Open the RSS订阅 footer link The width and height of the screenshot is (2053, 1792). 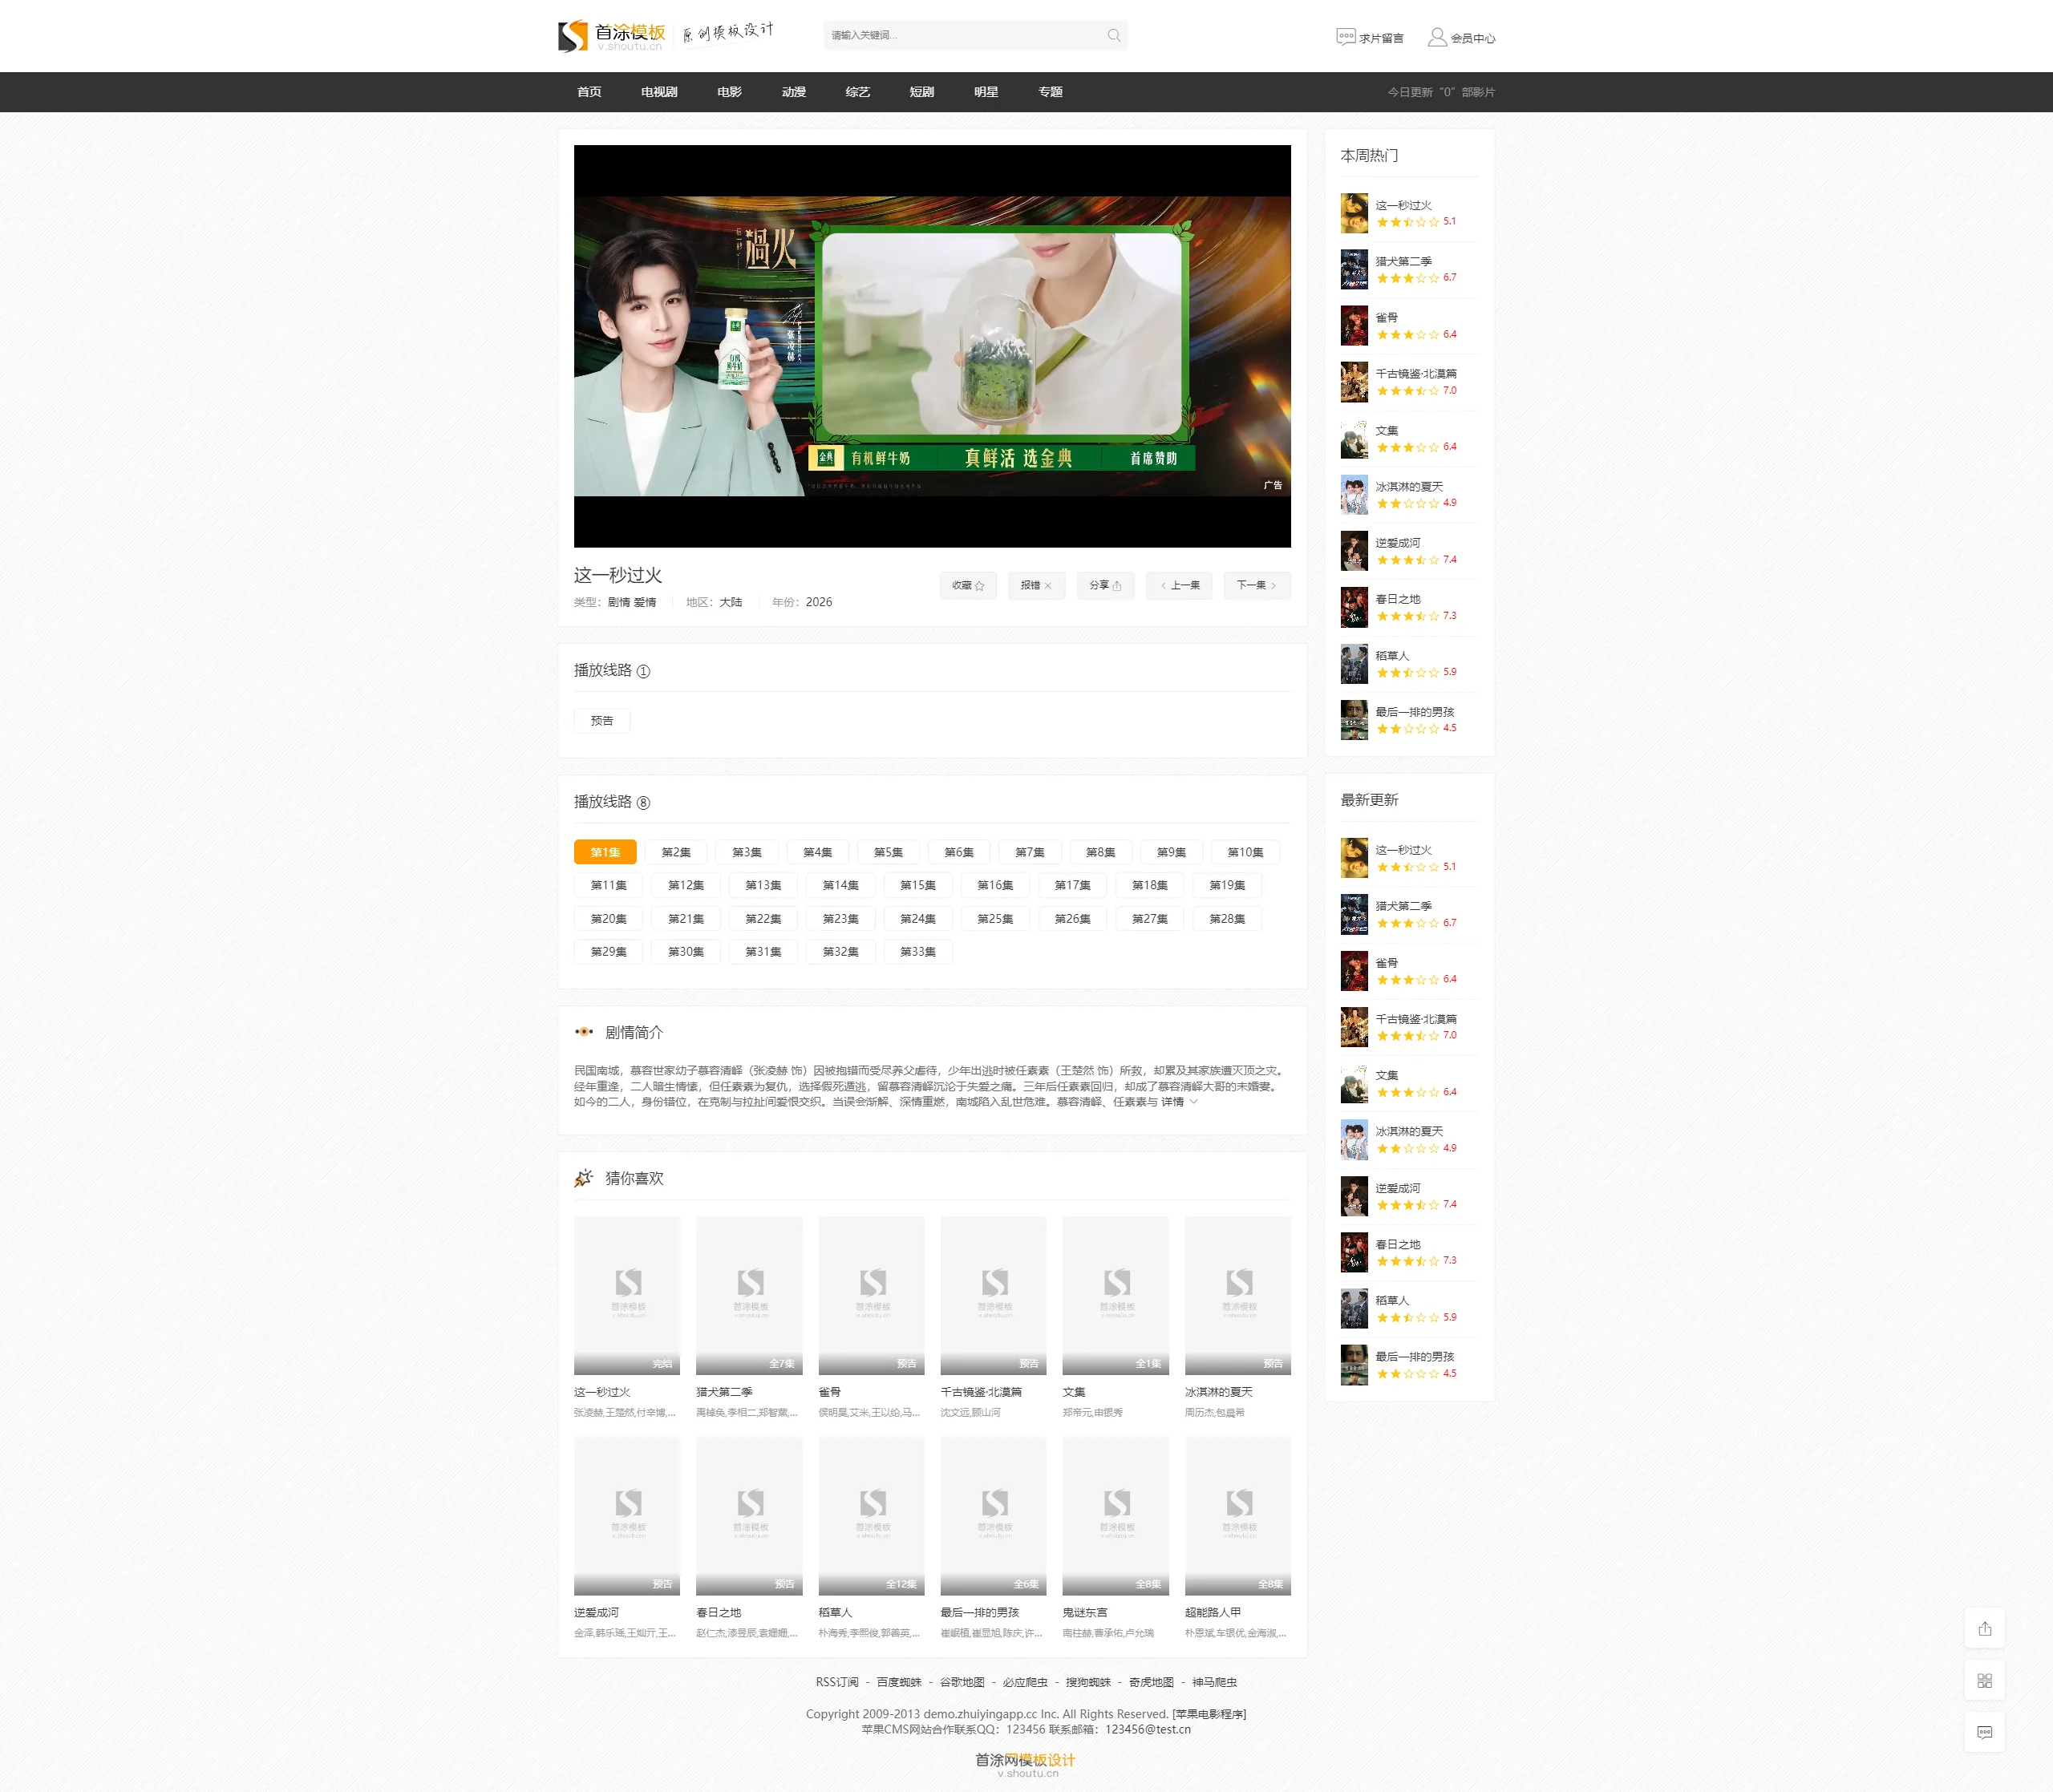coord(837,1683)
